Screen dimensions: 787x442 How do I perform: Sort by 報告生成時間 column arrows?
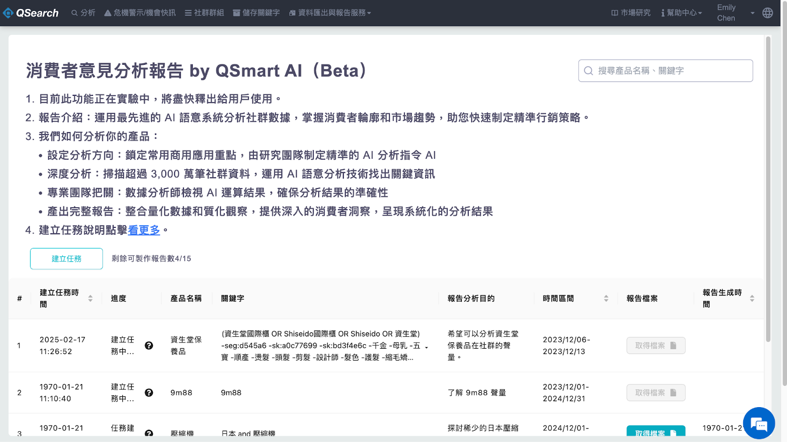click(x=752, y=299)
